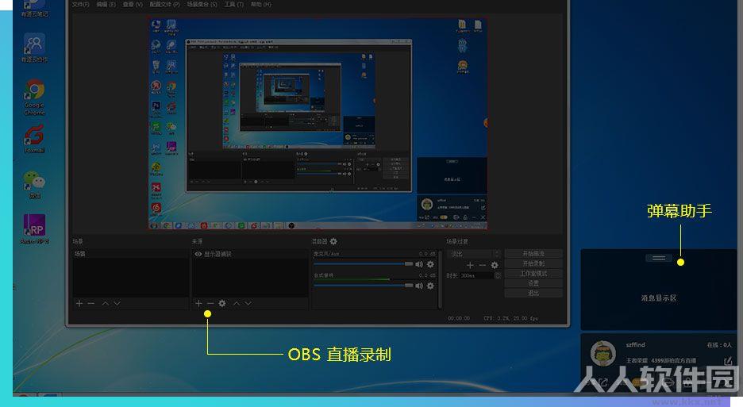The width and height of the screenshot is (743, 407).
Task: Open source properties gear in sources panel
Action: click(221, 303)
